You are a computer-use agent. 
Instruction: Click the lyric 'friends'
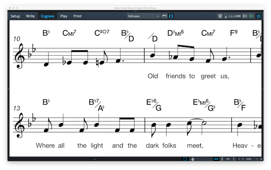pyautogui.click(x=176, y=76)
